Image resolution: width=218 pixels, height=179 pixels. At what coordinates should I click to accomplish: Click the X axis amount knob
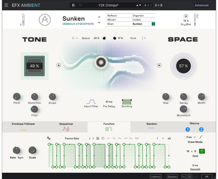104,38
